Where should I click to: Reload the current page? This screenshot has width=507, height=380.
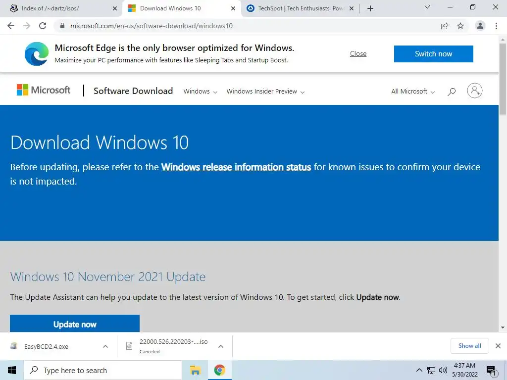pyautogui.click(x=43, y=26)
